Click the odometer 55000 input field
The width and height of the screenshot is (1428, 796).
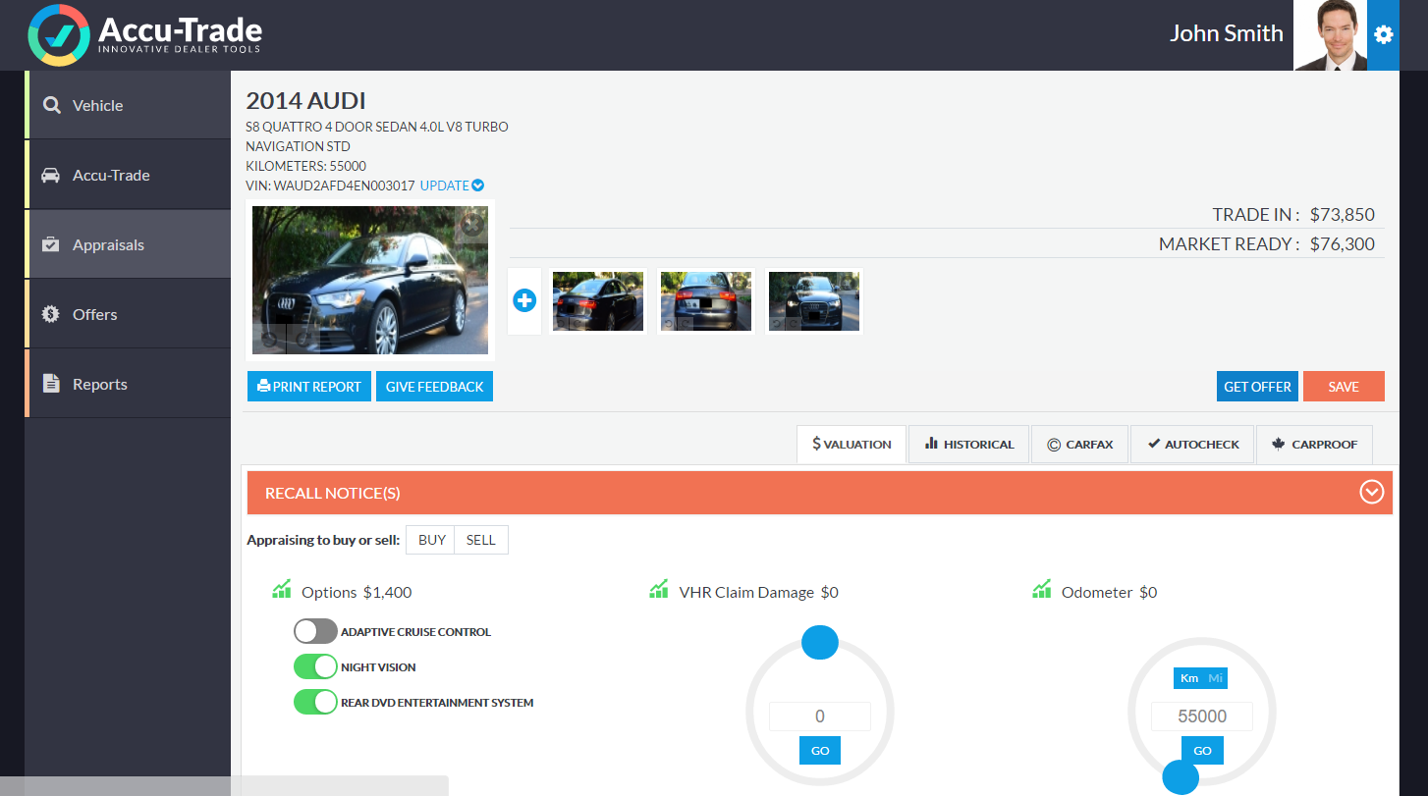(x=1202, y=716)
